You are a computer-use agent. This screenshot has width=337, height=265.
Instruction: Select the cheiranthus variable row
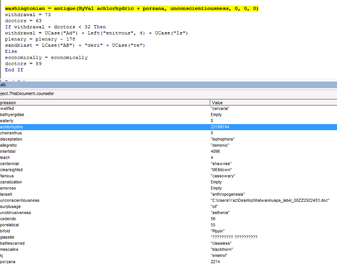click(x=168, y=133)
